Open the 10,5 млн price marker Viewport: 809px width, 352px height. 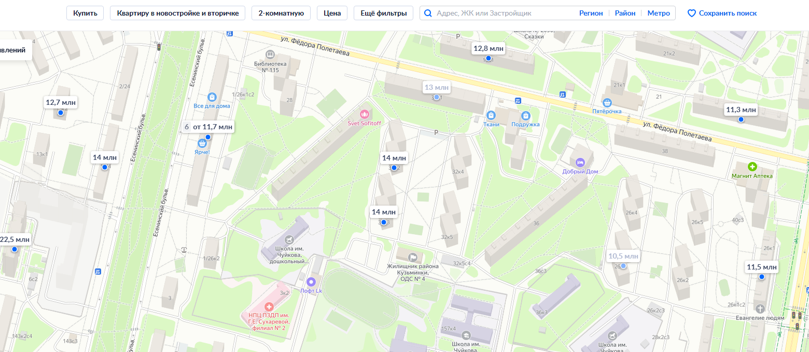623,256
